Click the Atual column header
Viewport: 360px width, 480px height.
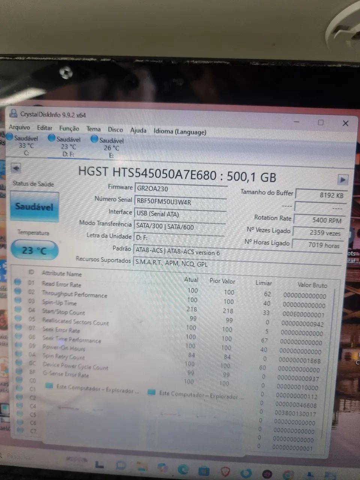coord(191,279)
